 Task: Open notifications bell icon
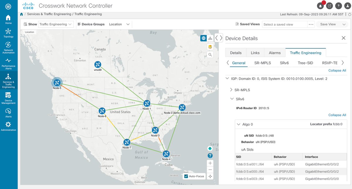click(320, 6)
